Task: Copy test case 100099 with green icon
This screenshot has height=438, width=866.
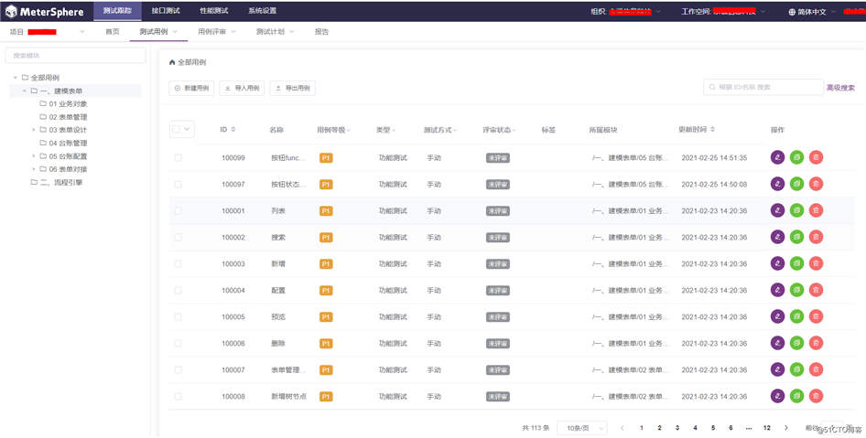Action: (x=796, y=157)
